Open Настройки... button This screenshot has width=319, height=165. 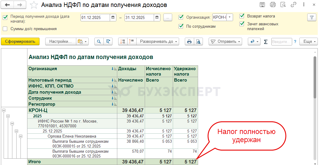61,42
